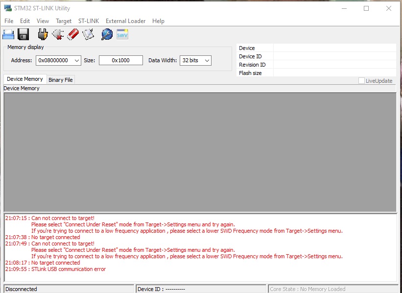The image size is (402, 293).
Task: Click the "Address:" label
Action: point(22,61)
